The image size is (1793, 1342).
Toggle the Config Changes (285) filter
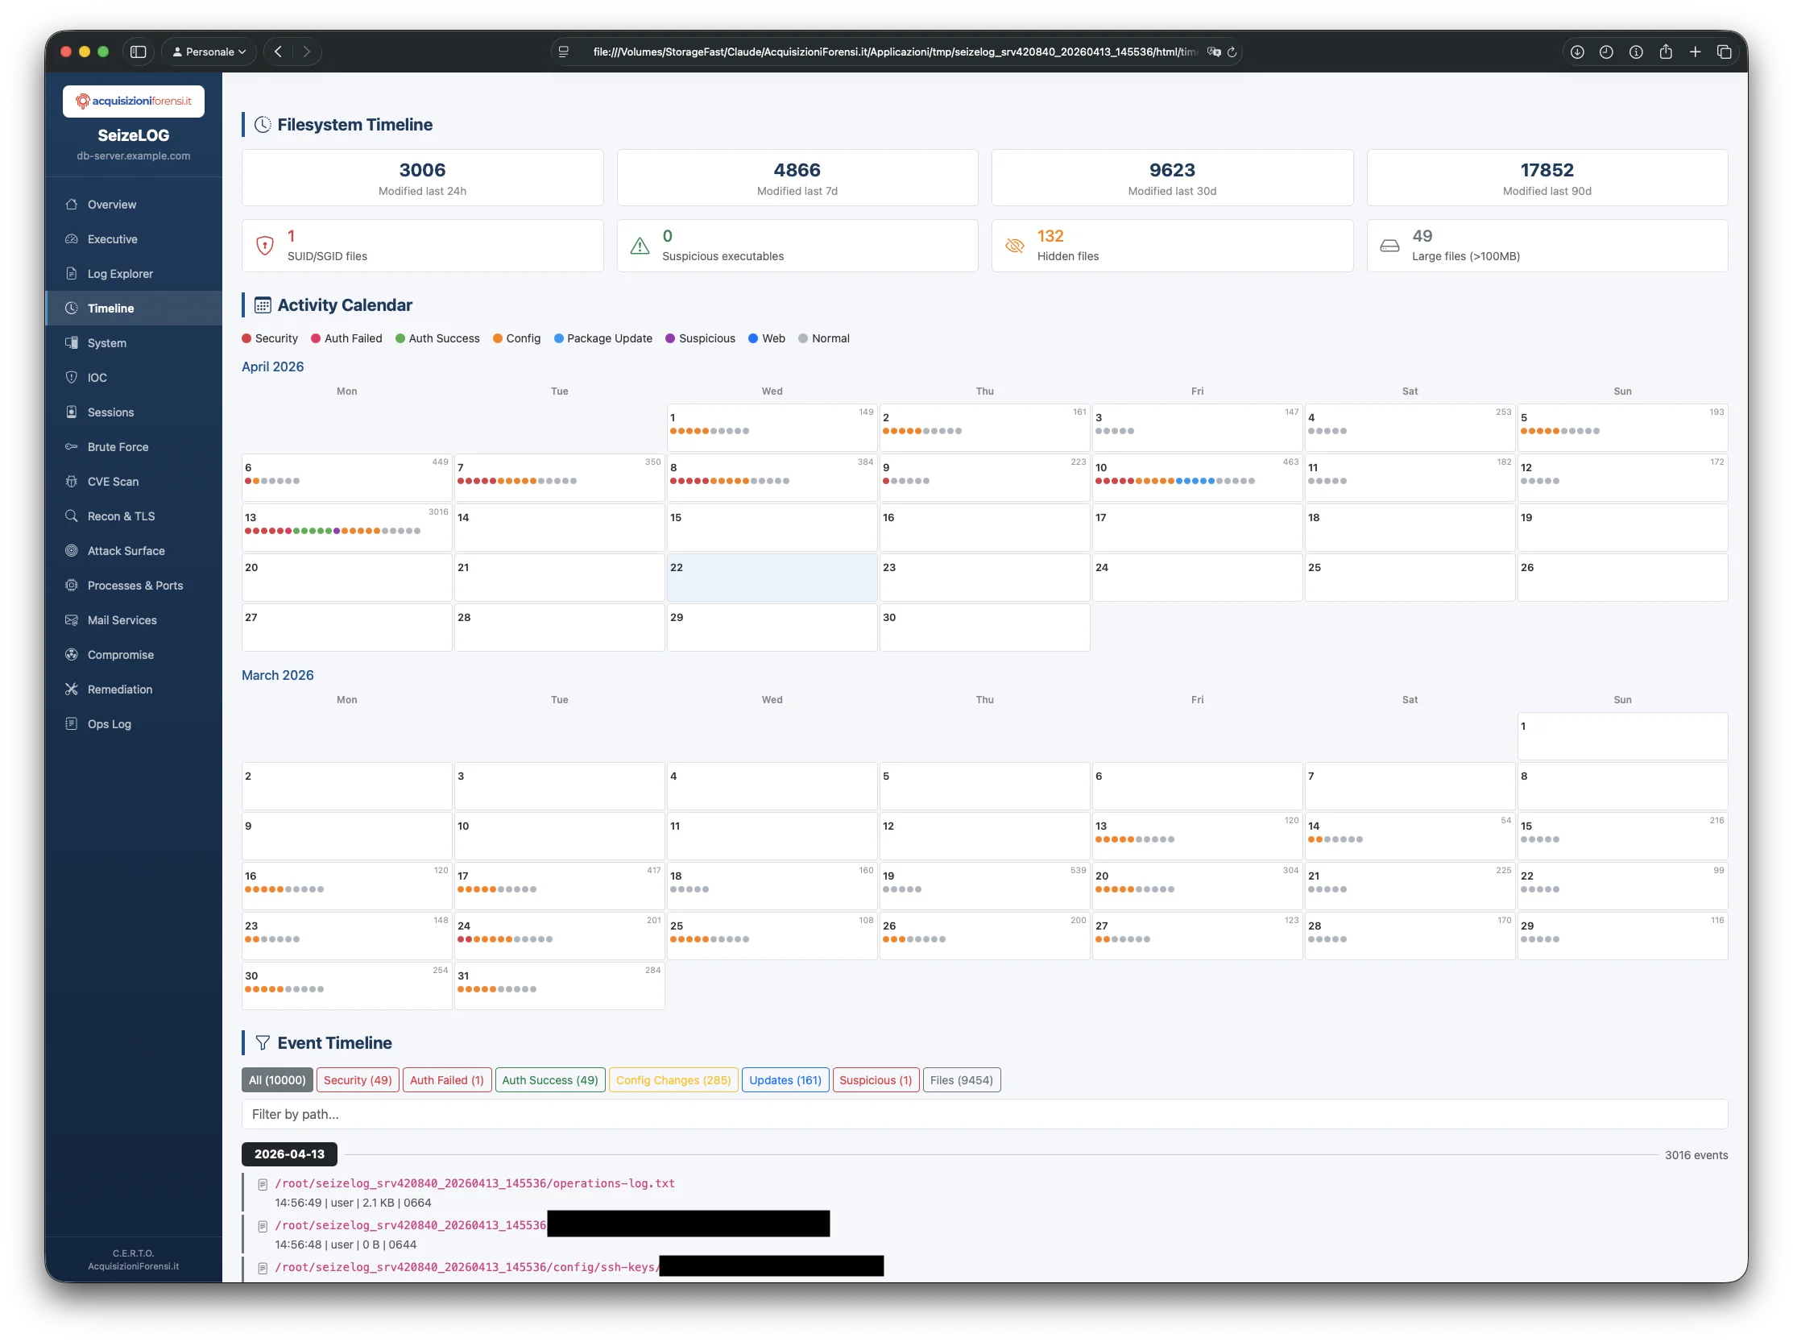pyautogui.click(x=673, y=1079)
